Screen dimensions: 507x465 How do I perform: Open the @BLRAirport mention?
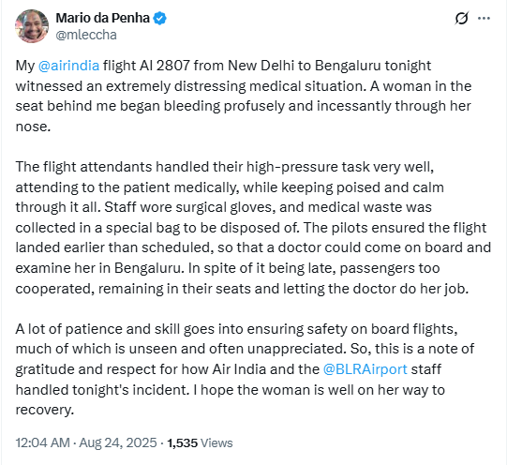click(365, 369)
